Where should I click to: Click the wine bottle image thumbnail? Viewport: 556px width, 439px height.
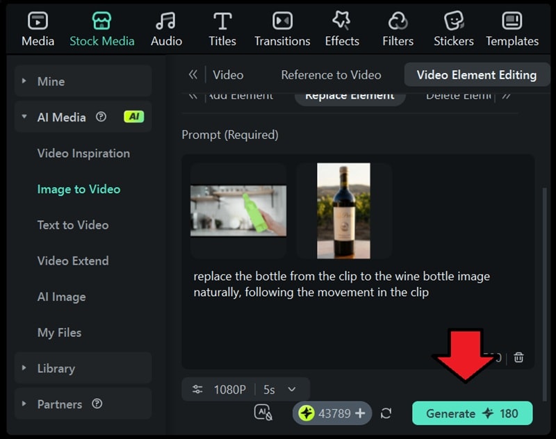coord(343,210)
